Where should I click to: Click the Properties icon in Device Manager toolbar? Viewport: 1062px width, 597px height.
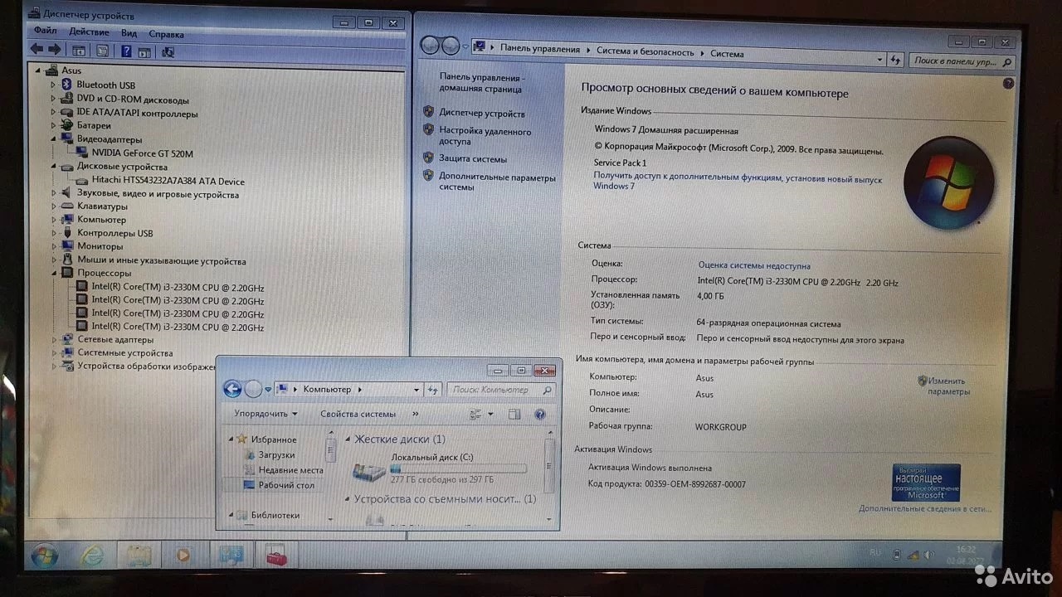tap(102, 51)
